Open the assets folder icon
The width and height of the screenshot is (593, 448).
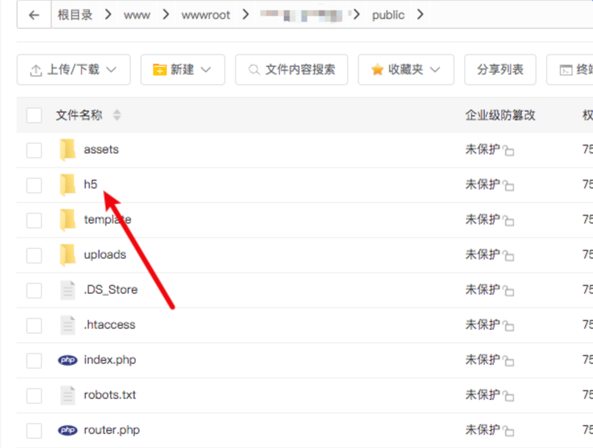67,149
